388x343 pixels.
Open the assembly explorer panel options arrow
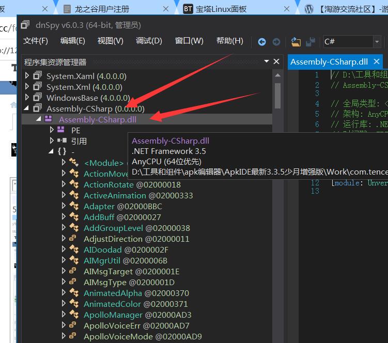[x=267, y=61]
